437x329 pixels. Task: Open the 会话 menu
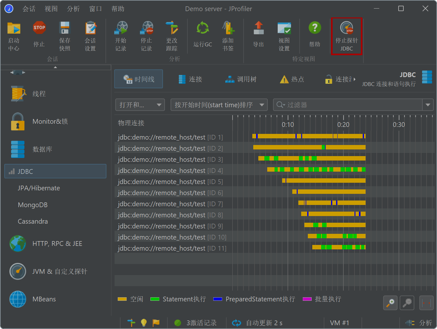(29, 9)
